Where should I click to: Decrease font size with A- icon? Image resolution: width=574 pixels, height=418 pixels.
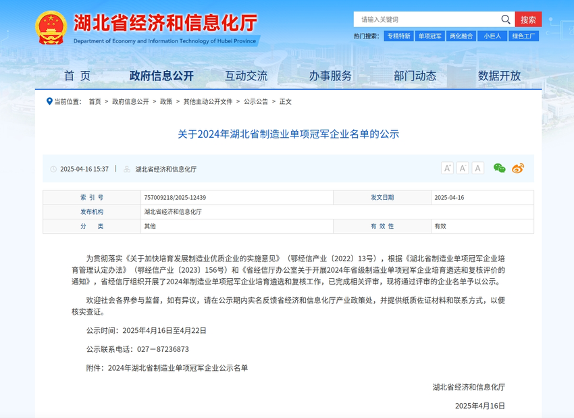(463, 168)
